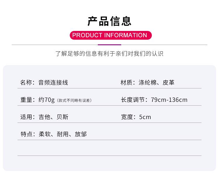Click the pink "PRODUCT INFORMATION" badge
219x178 pixels.
[x=109, y=35]
